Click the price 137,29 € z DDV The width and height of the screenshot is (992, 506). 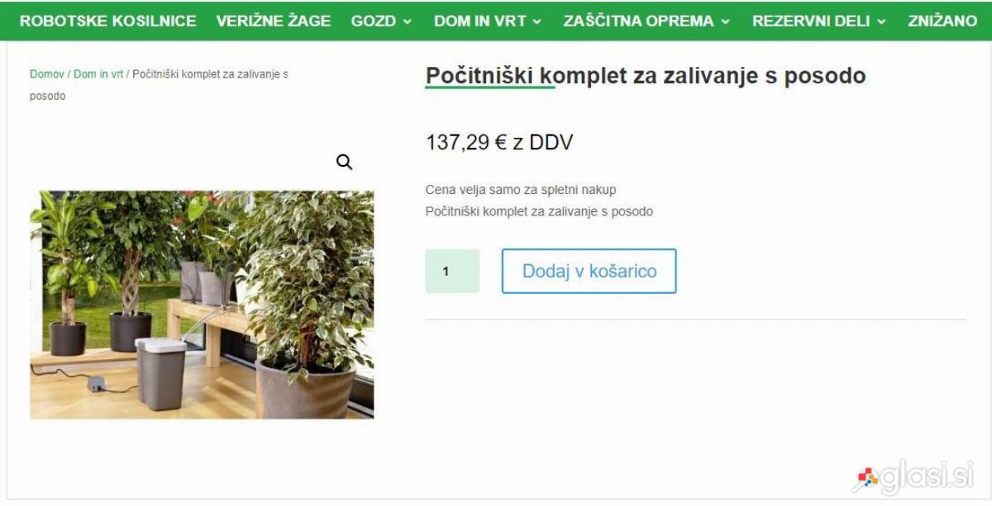coord(499,143)
